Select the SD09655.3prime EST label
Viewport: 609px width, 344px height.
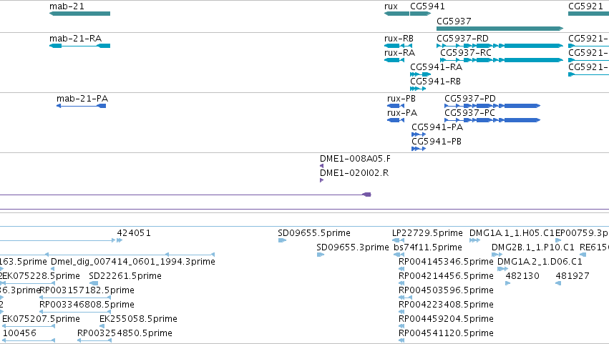coord(353,247)
